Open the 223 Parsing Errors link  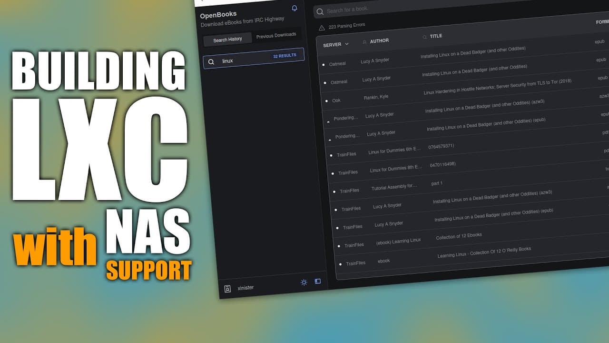[347, 26]
